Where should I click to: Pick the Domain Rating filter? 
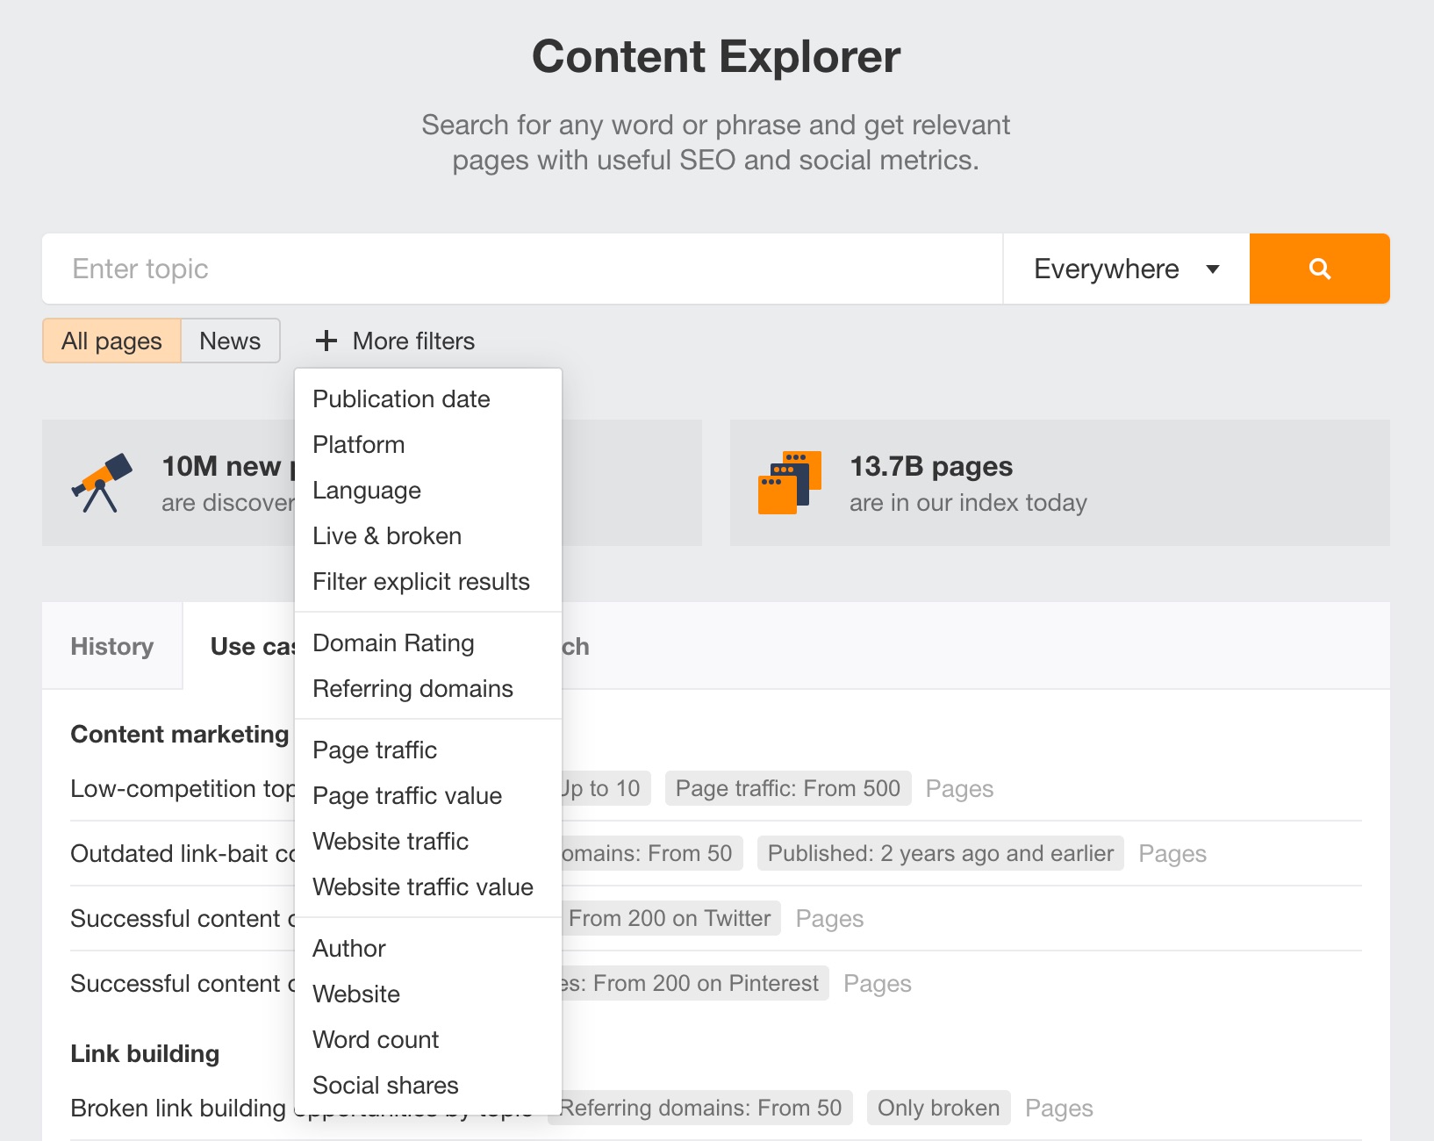point(392,642)
